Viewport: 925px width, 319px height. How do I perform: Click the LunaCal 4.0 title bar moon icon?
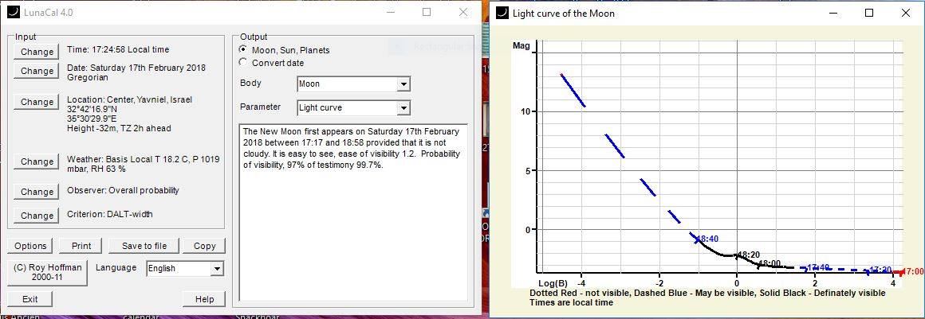click(x=12, y=13)
